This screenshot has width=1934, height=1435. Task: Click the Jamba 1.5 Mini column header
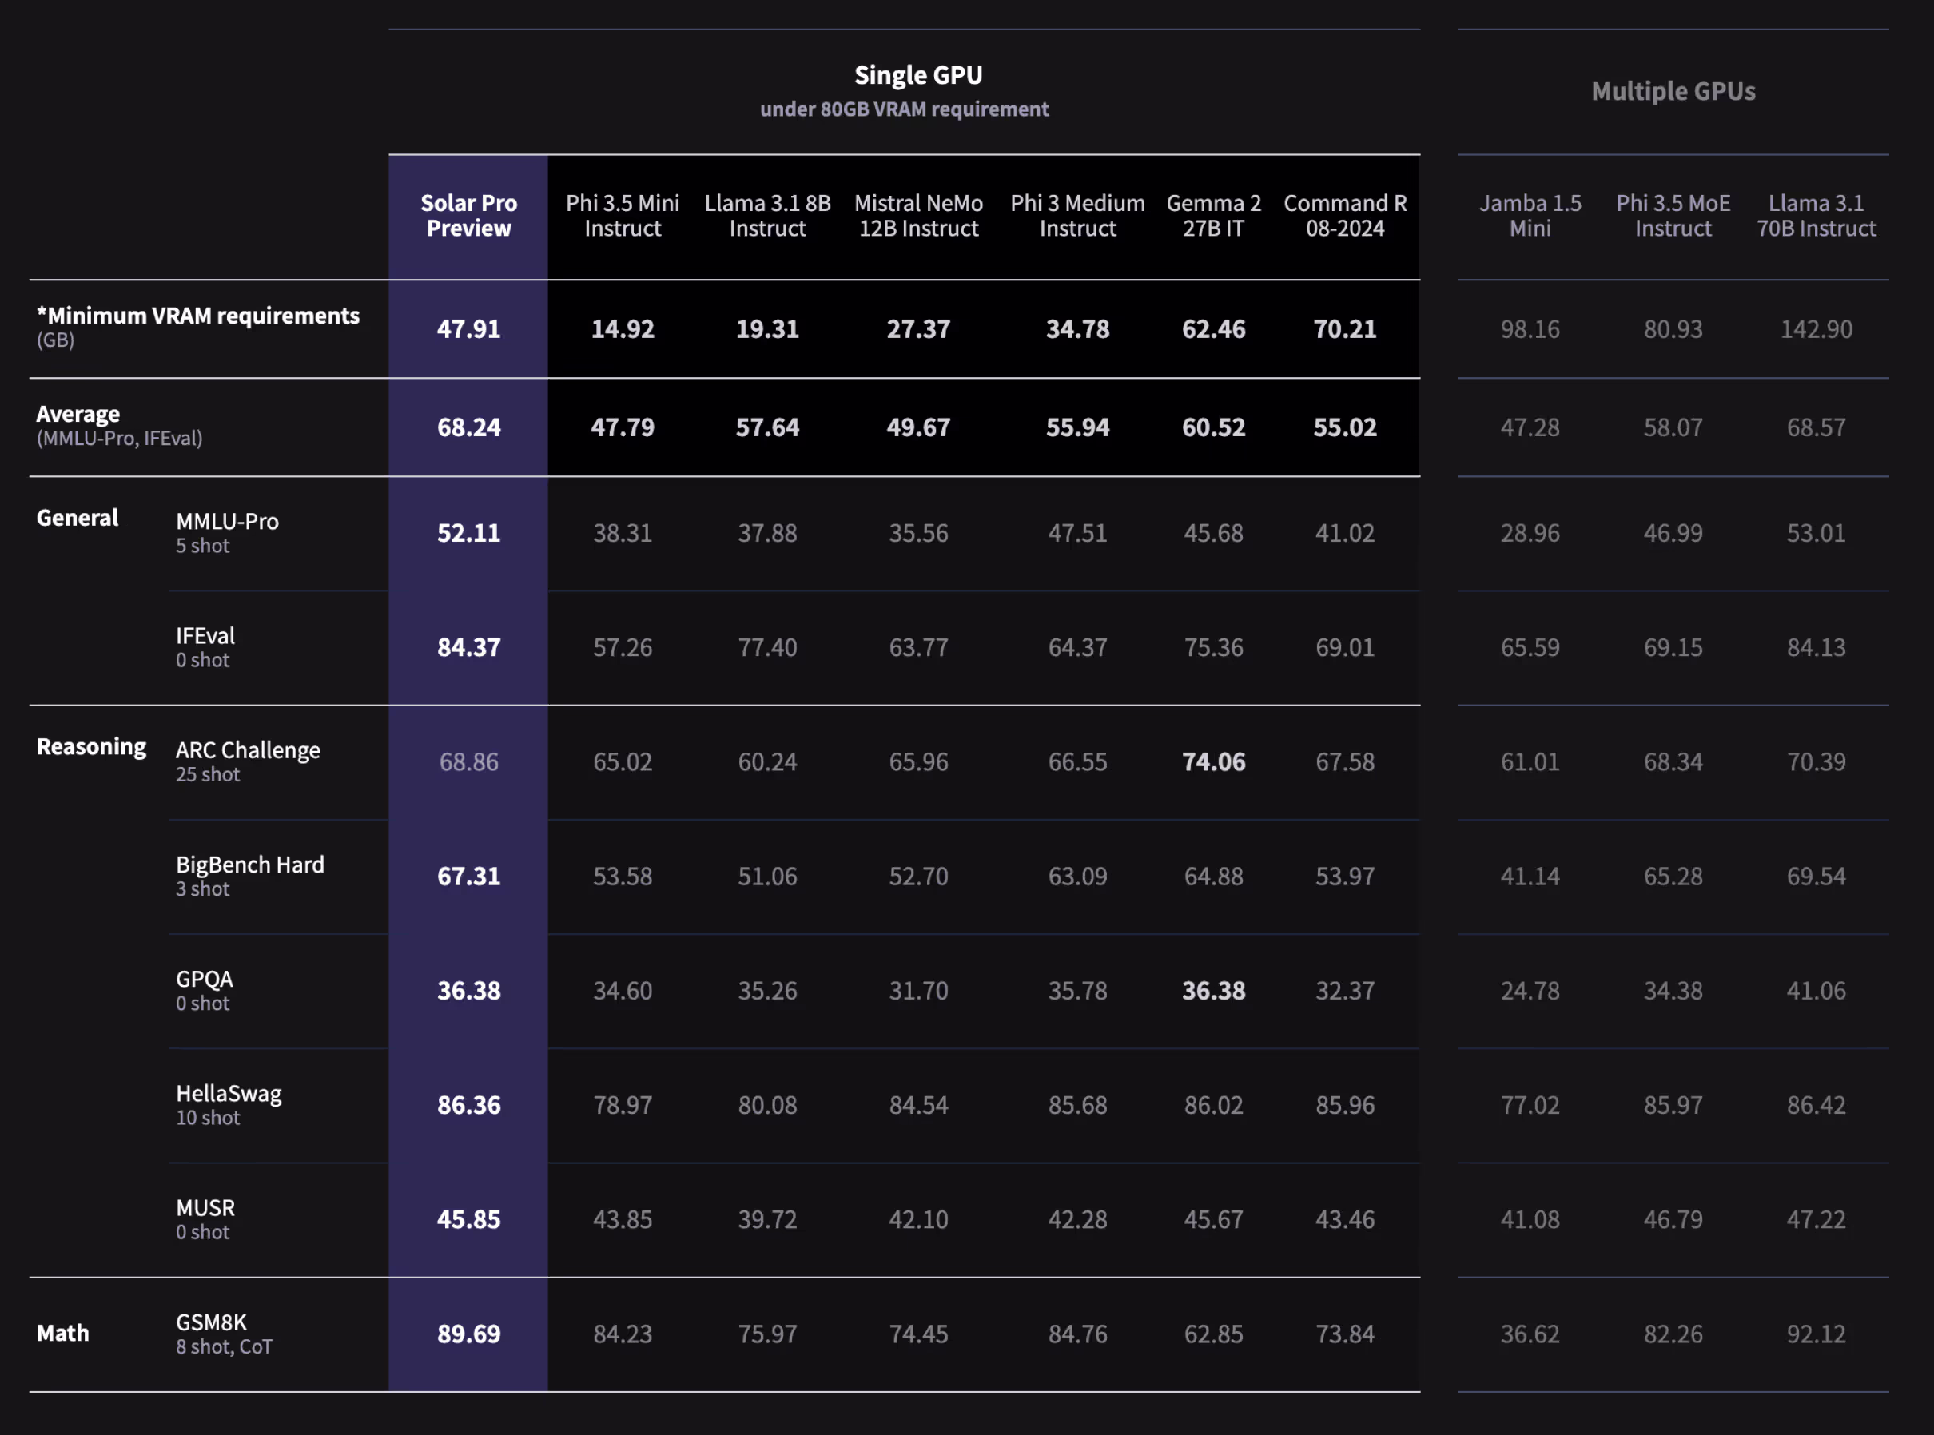pyautogui.click(x=1529, y=216)
